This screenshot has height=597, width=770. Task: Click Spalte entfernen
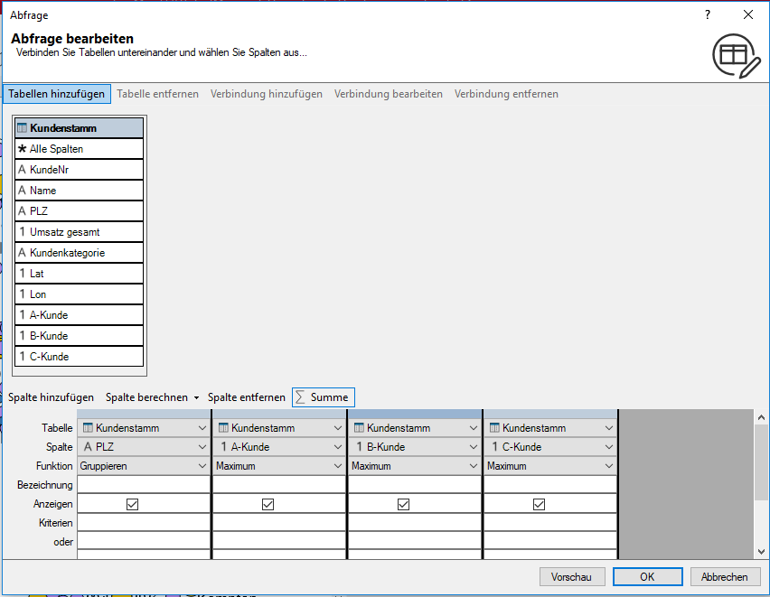tap(247, 397)
